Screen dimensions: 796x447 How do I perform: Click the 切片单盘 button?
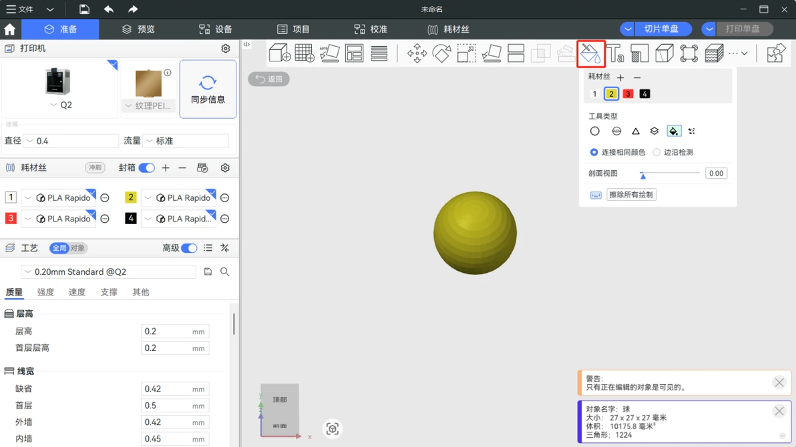pos(661,29)
